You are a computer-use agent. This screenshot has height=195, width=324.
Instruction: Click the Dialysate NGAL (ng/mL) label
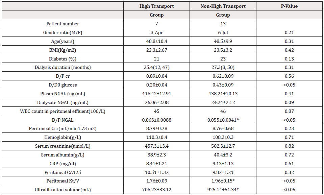pos(63,102)
